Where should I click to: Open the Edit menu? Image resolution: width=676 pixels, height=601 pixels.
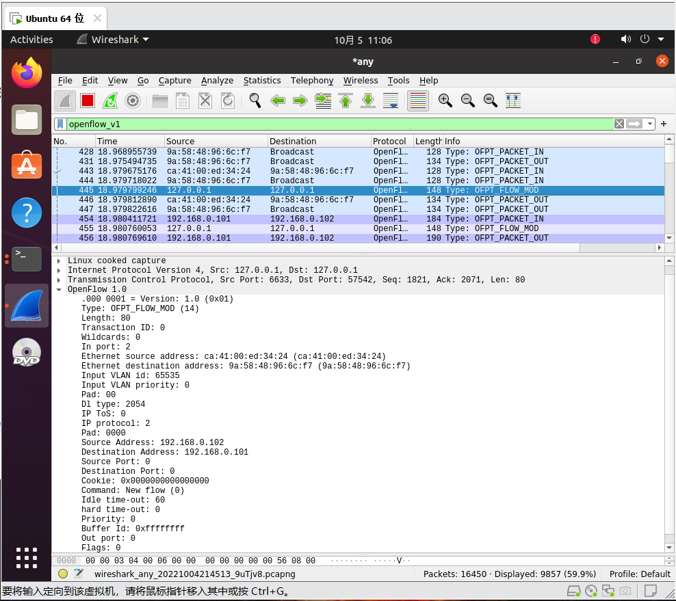(x=90, y=81)
